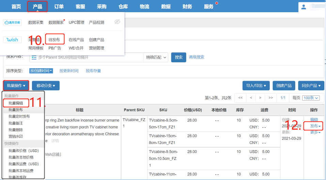Viewport: 326px width, 180px height.
Task: Click the 搜索 button
Action: 178,57
